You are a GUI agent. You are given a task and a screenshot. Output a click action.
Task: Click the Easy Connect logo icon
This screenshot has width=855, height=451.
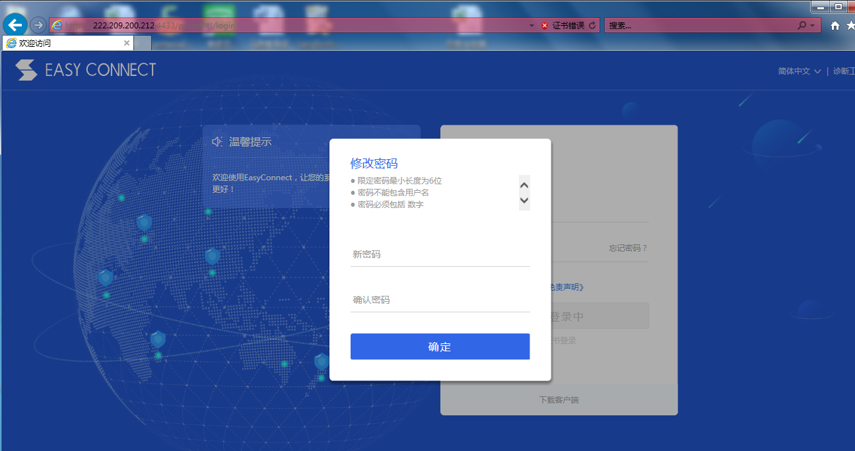click(26, 70)
